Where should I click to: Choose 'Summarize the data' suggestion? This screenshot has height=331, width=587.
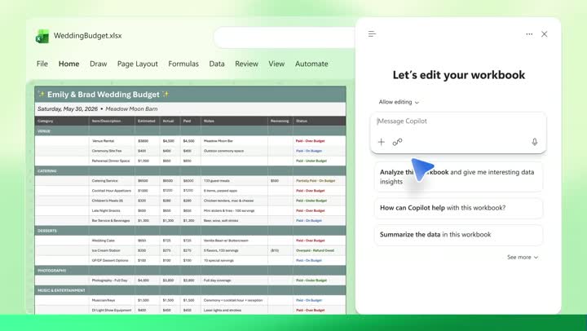[458, 235]
